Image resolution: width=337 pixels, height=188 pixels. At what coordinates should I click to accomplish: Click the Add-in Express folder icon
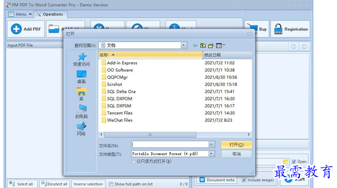[x=104, y=63]
